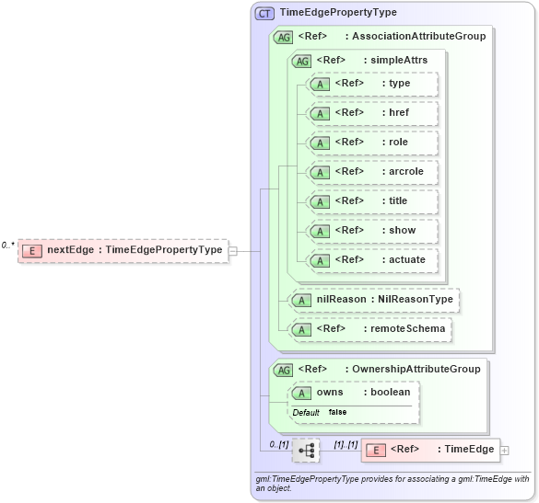The image size is (539, 503).
Task: Click the 0..* cardinality of nextEdge
Action: [8, 246]
